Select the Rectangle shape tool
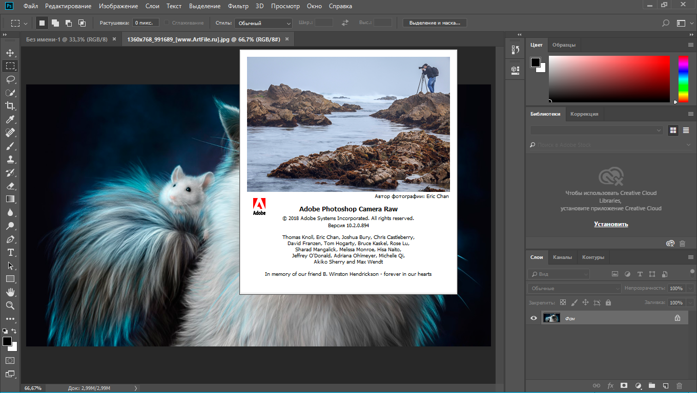This screenshot has width=697, height=393. (10, 279)
